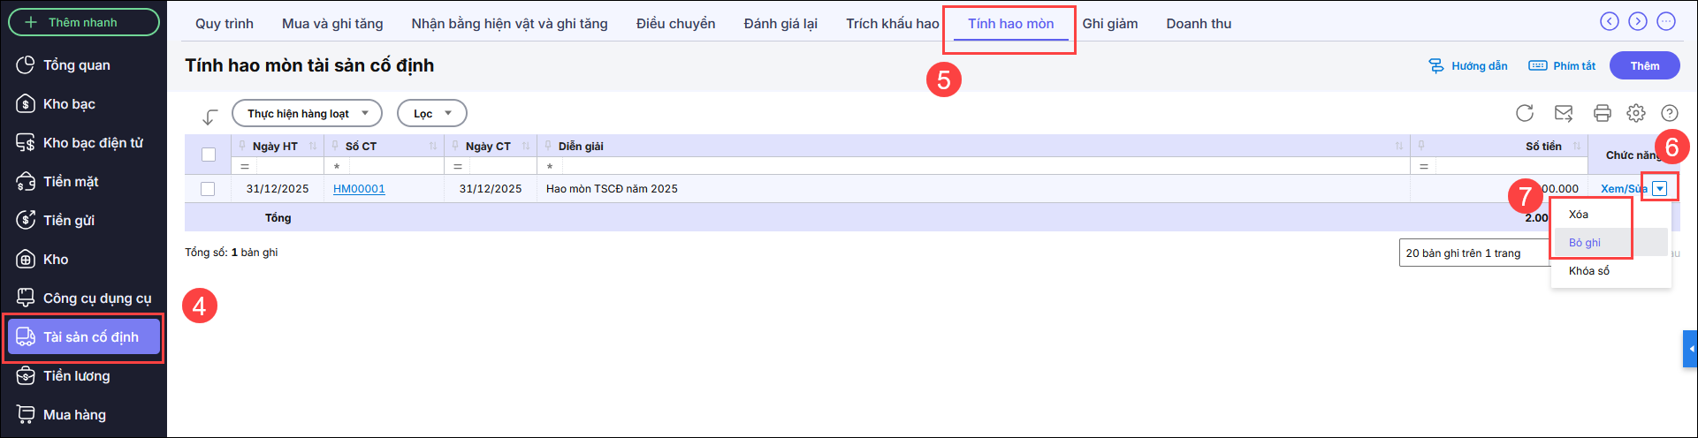Tick the checkbox for row HM00001

[x=208, y=189]
